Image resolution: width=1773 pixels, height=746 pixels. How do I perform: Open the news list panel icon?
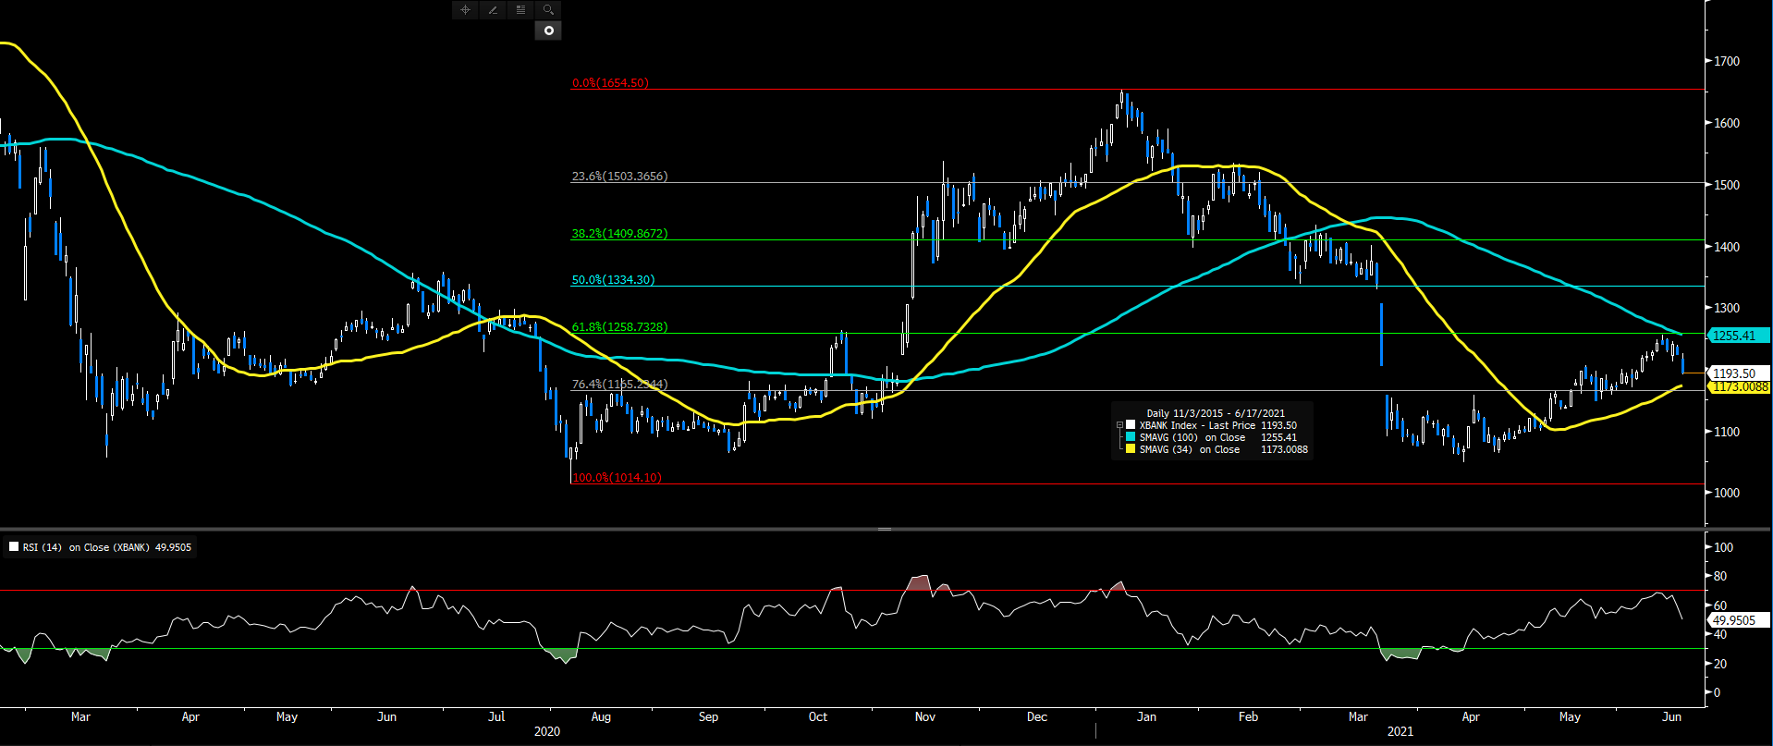click(520, 10)
